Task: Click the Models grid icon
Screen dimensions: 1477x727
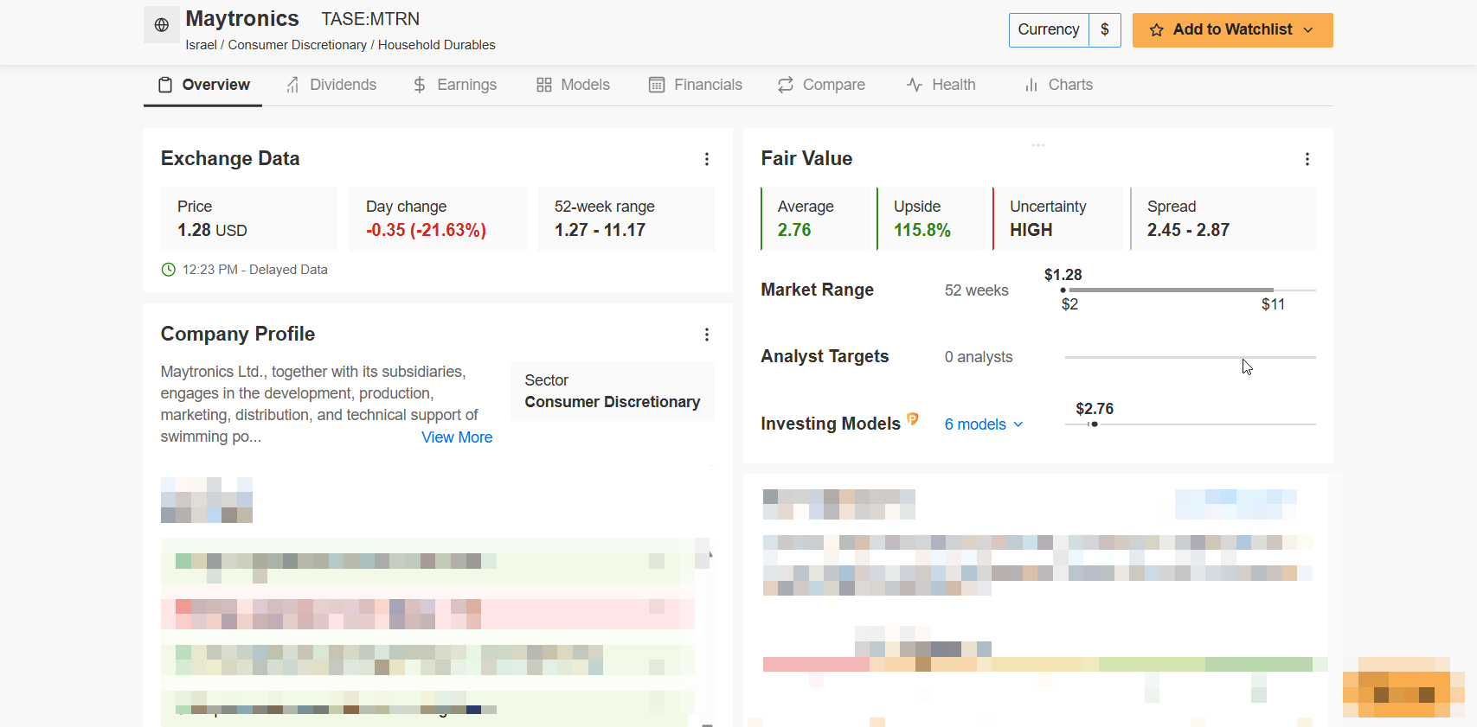Action: point(544,85)
